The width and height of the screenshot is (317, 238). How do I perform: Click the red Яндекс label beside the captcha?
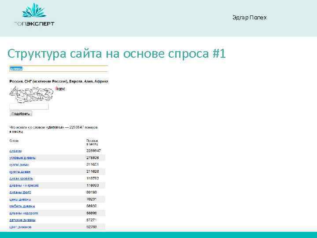pos(60,89)
